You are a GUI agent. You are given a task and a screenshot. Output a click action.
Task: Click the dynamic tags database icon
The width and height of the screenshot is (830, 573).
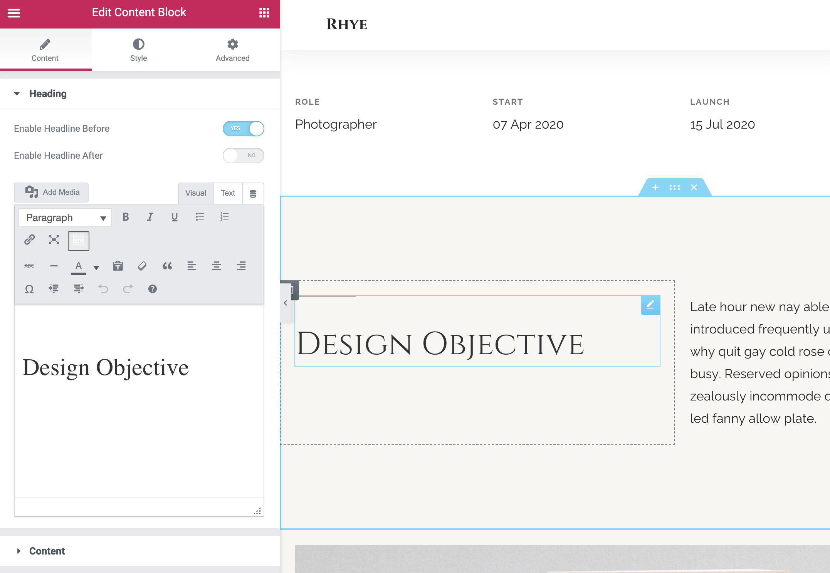253,194
